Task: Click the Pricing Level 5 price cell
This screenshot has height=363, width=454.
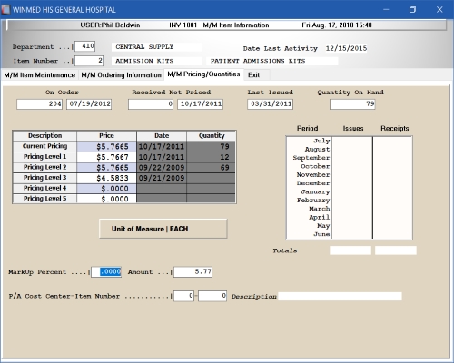Action: tap(106, 199)
